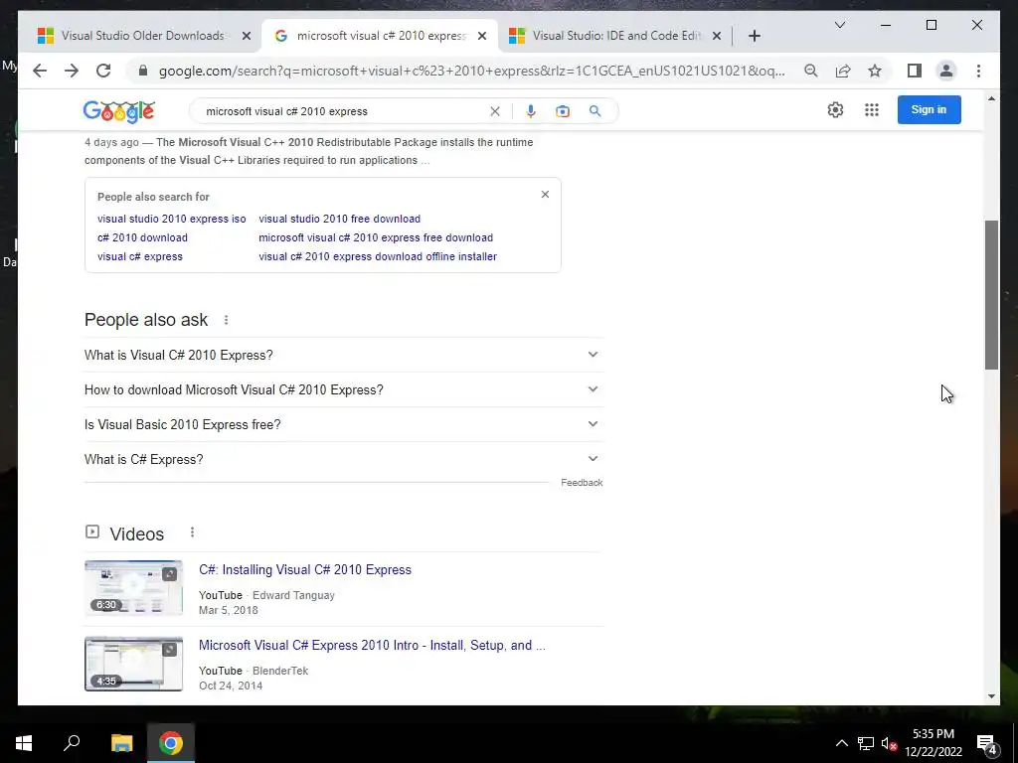Click the Sign in button
Screen dimensions: 1018x763
tap(929, 109)
